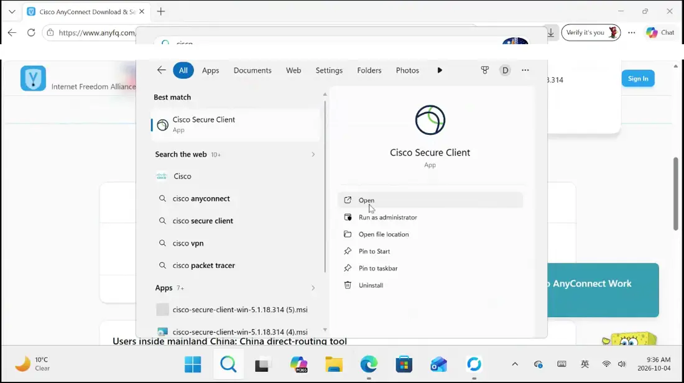
Task: Open the Windows Start menu
Action: (x=193, y=364)
